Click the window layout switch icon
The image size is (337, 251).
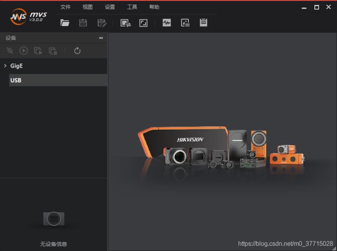point(126,23)
